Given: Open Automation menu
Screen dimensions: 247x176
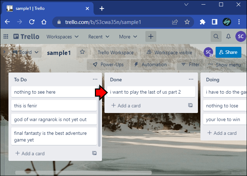Looking at the screenshot, I should (151, 64).
